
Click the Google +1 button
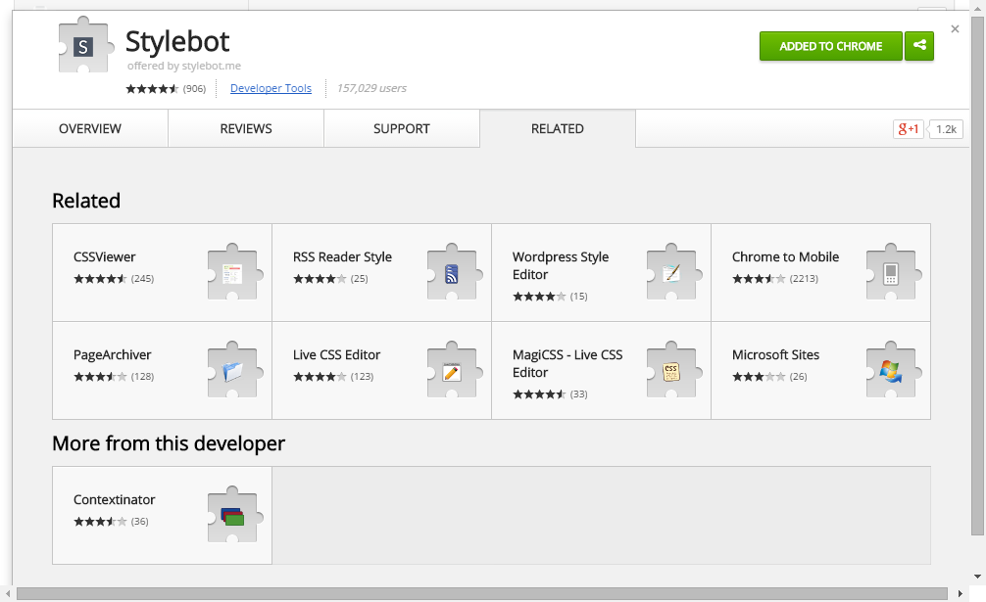point(908,128)
